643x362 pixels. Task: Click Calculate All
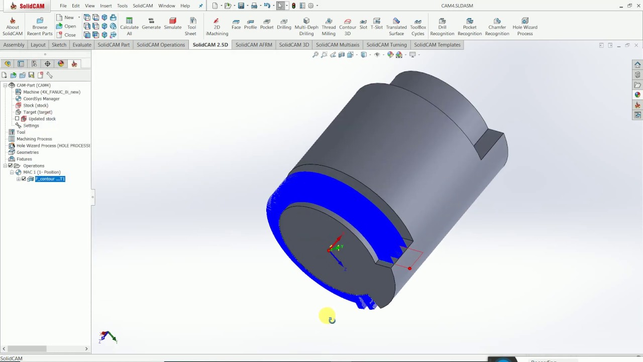tap(129, 27)
